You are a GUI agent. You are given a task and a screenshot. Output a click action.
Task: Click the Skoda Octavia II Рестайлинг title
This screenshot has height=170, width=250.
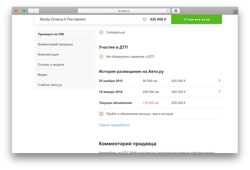[x=63, y=19]
